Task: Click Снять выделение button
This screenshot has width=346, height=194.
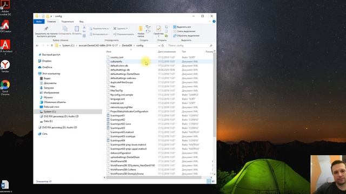Action: tap(184, 31)
